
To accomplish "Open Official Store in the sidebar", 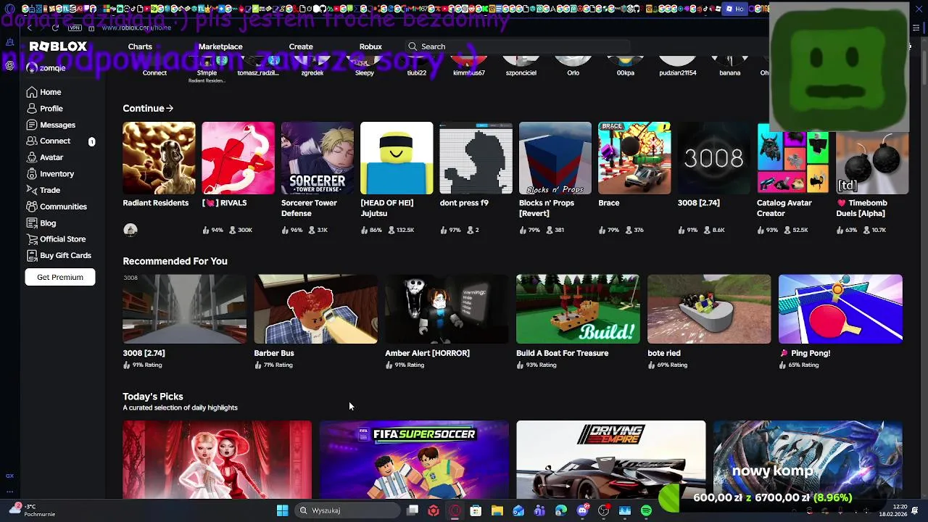I will click(56, 239).
